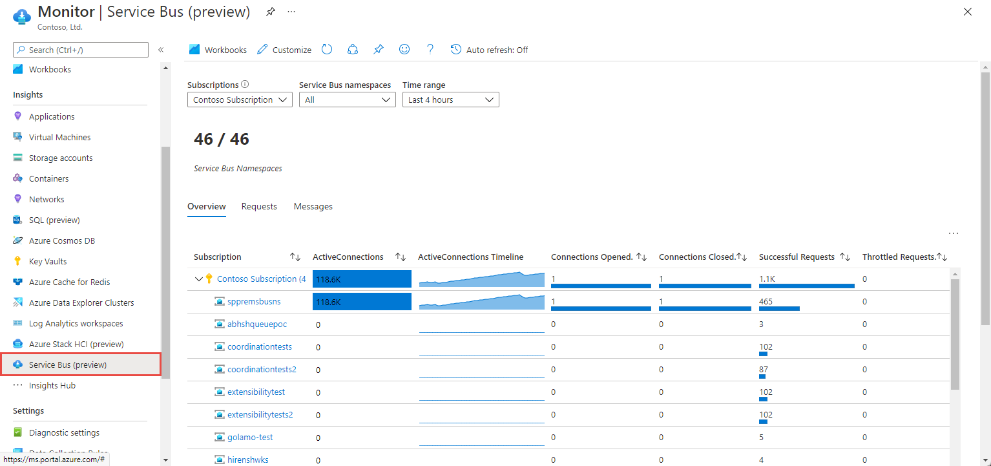
Task: Switch to the Requests tab
Action: coord(259,207)
